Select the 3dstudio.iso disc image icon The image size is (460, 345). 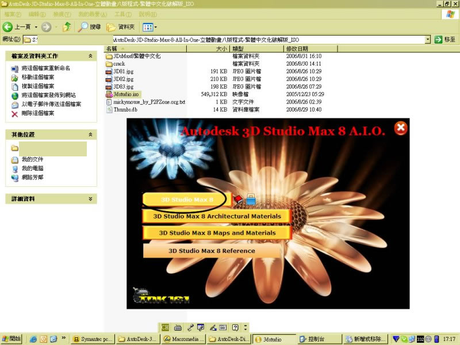(x=109, y=94)
